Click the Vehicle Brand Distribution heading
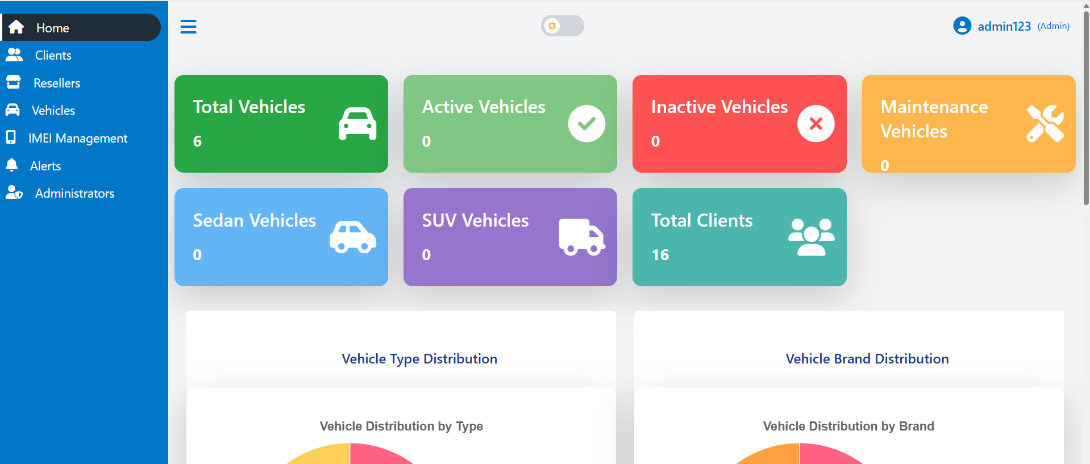Image resolution: width=1090 pixels, height=464 pixels. 867,359
